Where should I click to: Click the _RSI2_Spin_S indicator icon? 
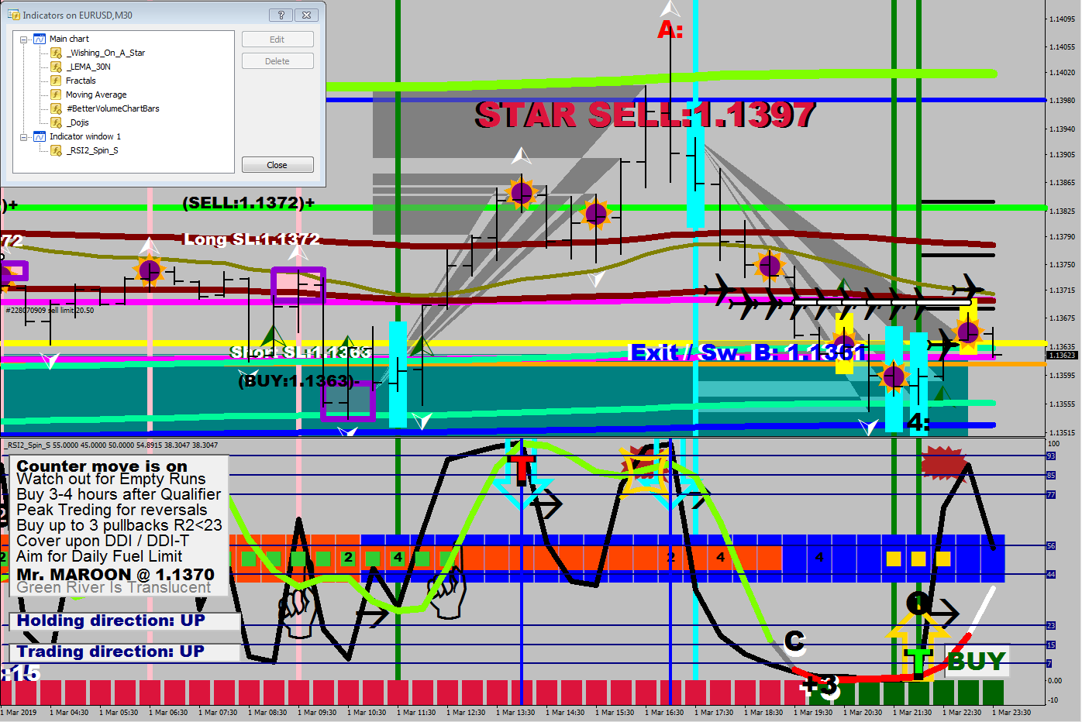coord(56,150)
